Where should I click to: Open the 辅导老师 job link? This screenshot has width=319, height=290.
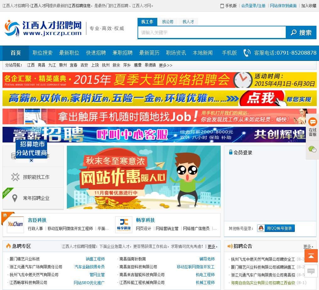tap(207, 259)
